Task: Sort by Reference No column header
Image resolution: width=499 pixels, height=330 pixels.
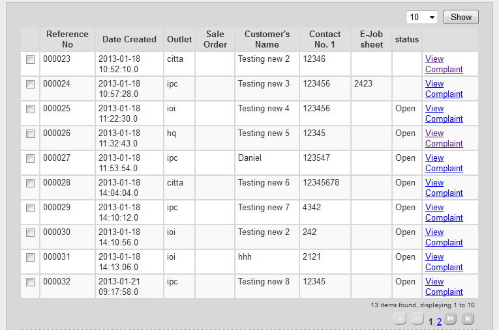Action: [67, 39]
